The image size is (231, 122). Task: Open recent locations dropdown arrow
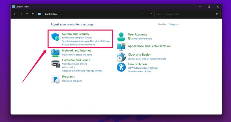tap(27, 14)
